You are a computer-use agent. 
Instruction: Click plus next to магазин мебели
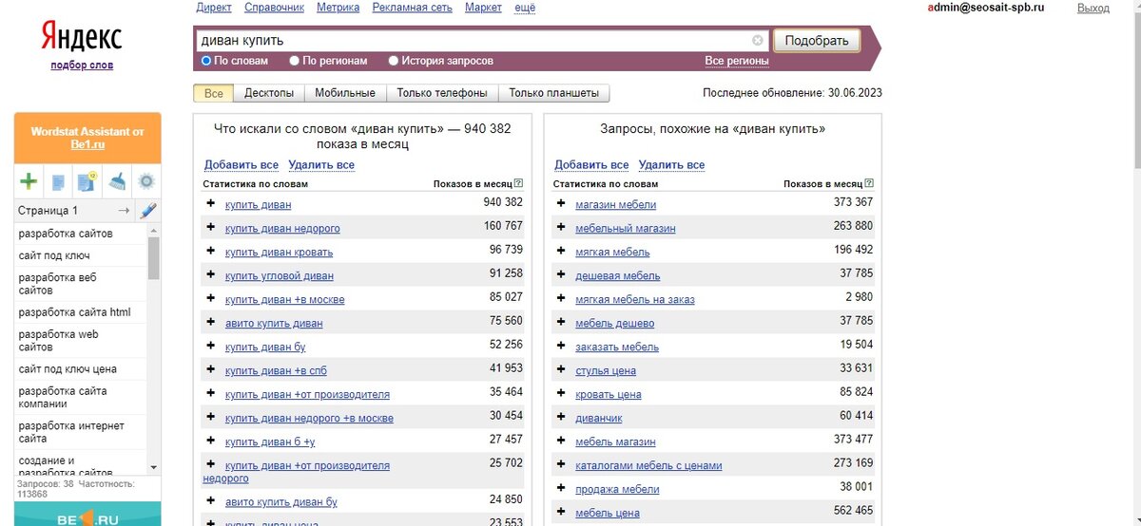pos(561,204)
